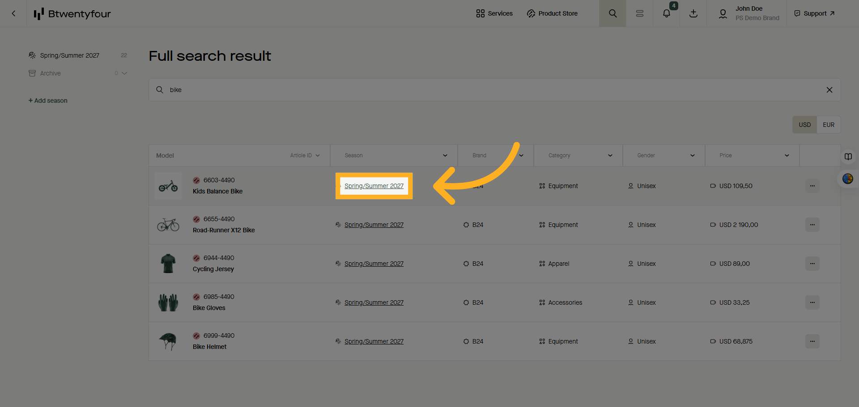
Task: Click the back arrow in header
Action: (13, 13)
